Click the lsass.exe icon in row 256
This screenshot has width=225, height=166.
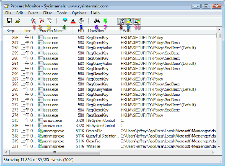click(x=40, y=38)
